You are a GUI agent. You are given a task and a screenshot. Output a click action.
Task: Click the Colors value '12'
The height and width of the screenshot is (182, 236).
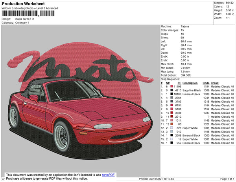coord(227,7)
